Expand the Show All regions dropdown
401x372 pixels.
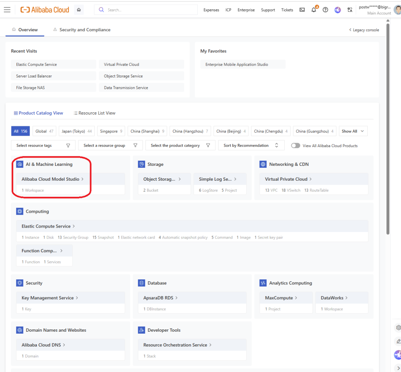coord(353,131)
